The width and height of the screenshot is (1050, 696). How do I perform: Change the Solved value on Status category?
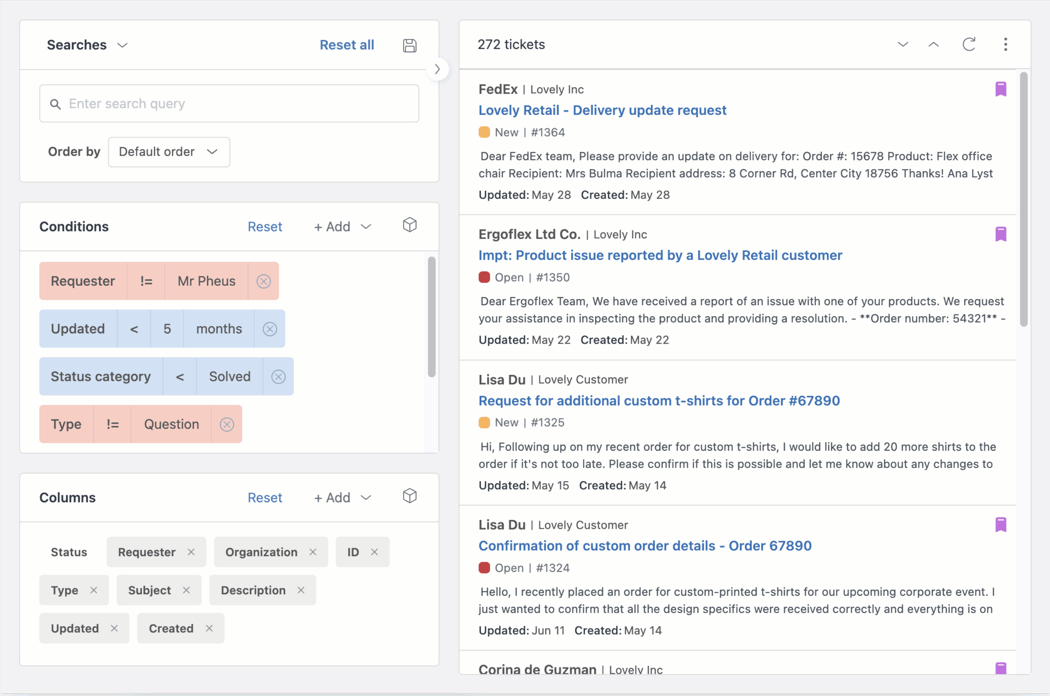tap(230, 377)
